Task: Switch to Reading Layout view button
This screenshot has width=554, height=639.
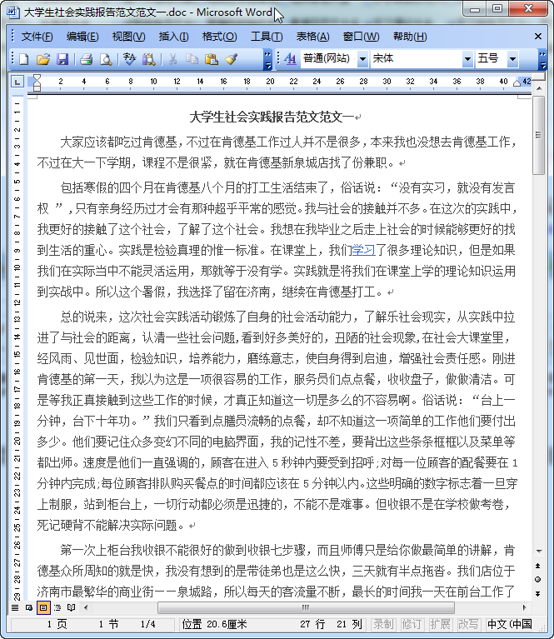Action: (72, 607)
